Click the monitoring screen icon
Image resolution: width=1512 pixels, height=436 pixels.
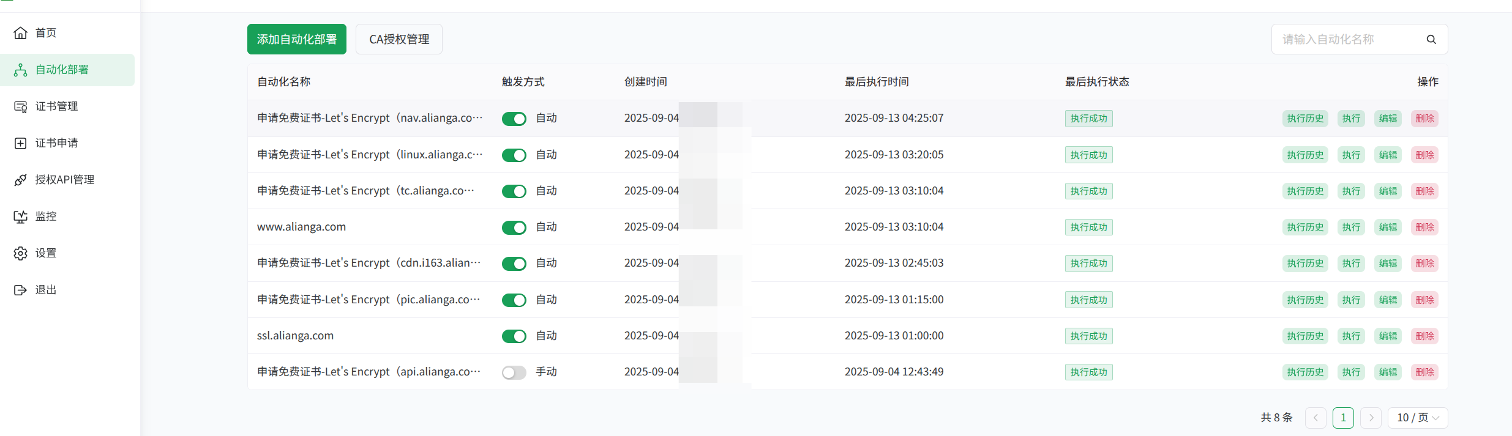20,216
